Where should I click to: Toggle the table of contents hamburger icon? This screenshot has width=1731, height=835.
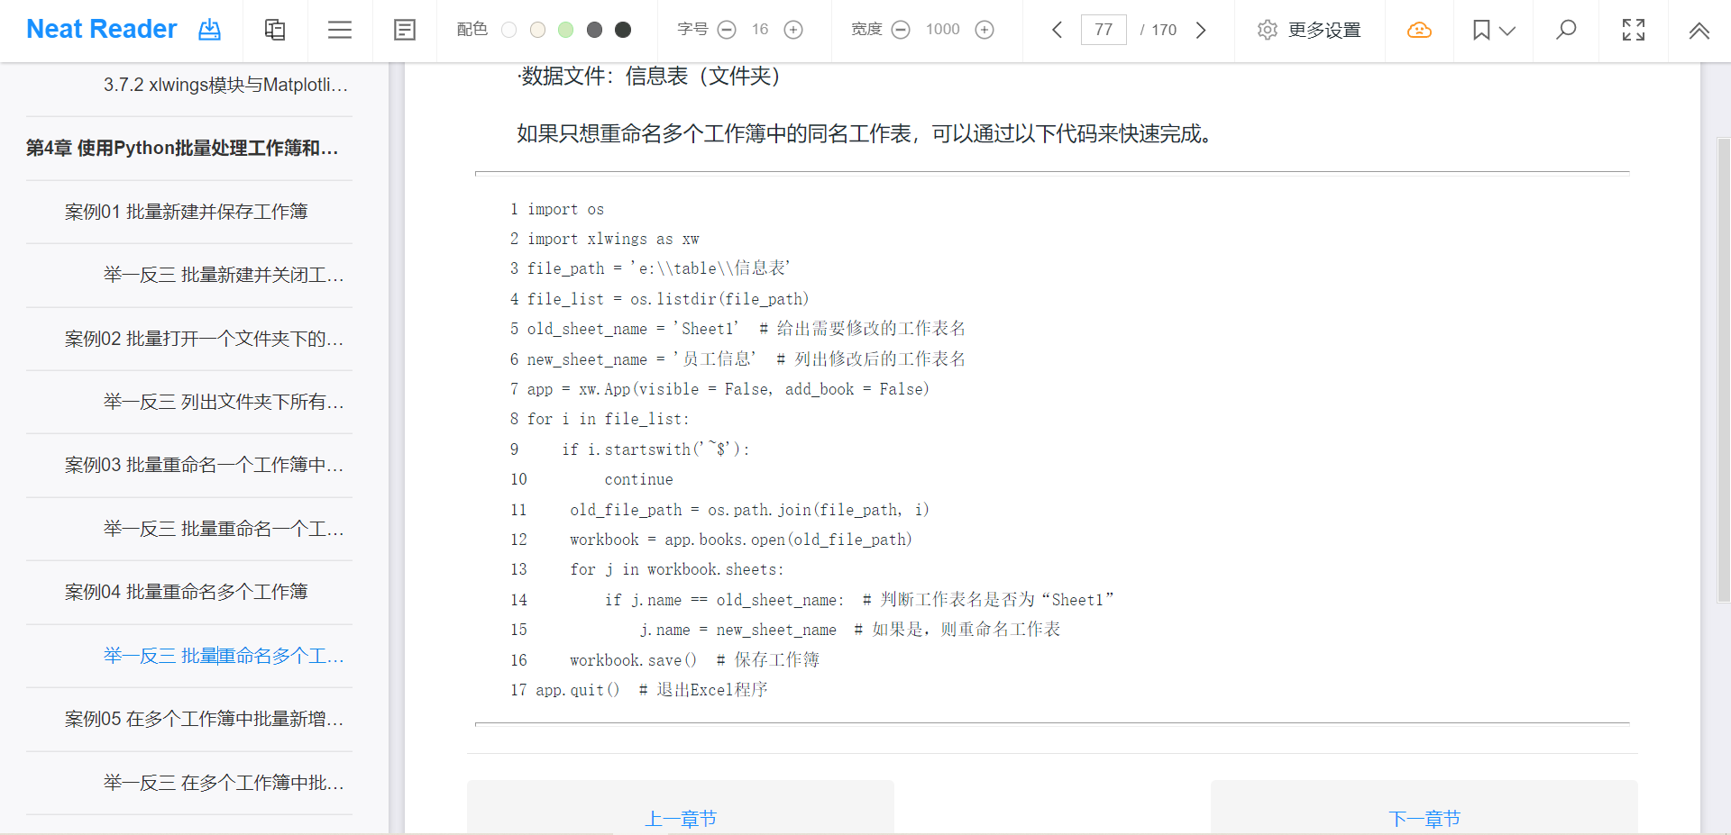click(x=340, y=30)
